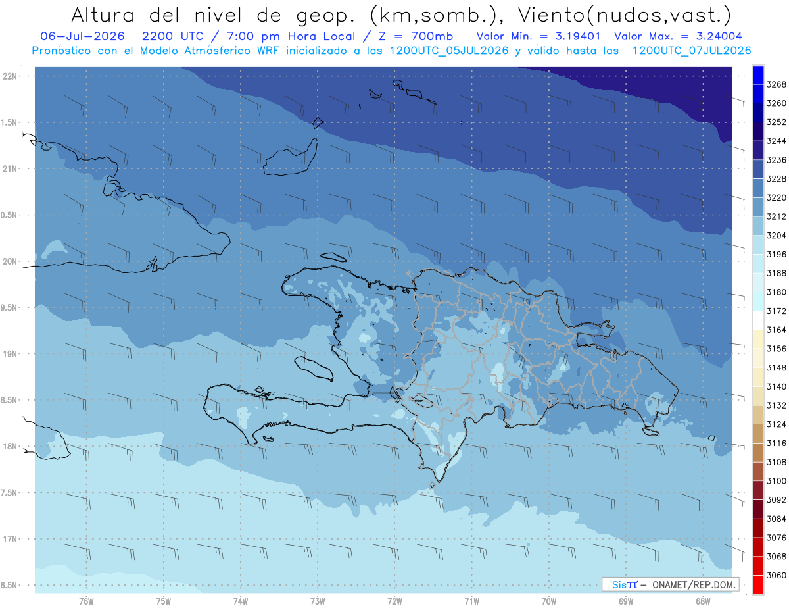The height and width of the screenshot is (610, 789).
Task: Click the '3156' colorbar value
Action: 777,349
